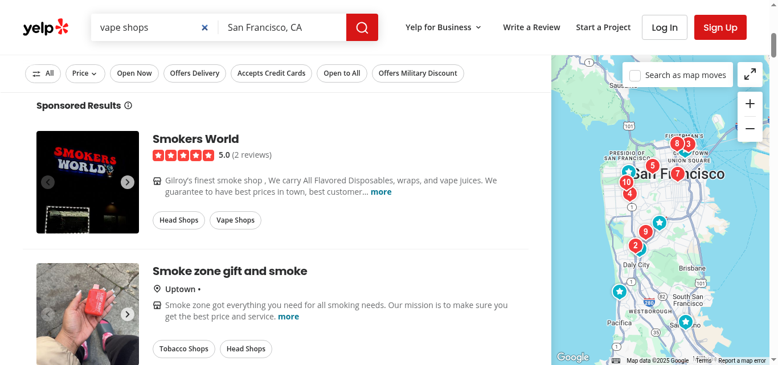Image resolution: width=778 pixels, height=365 pixels.
Task: Click the Sign Up button
Action: tap(720, 27)
